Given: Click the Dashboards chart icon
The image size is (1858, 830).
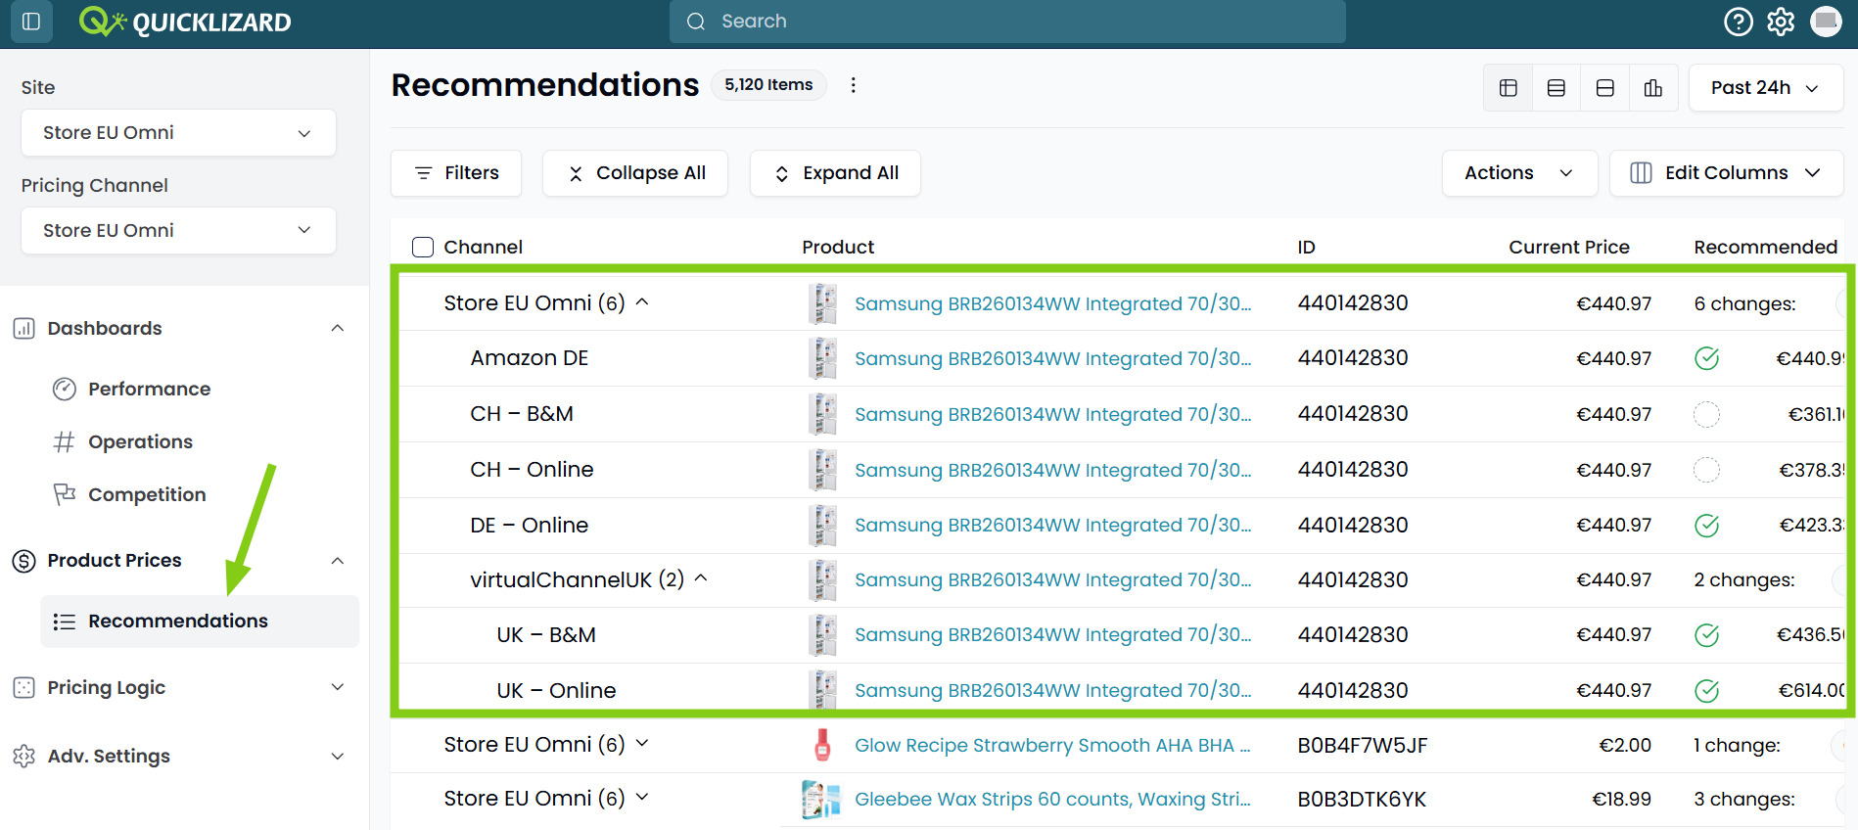Looking at the screenshot, I should click(23, 329).
